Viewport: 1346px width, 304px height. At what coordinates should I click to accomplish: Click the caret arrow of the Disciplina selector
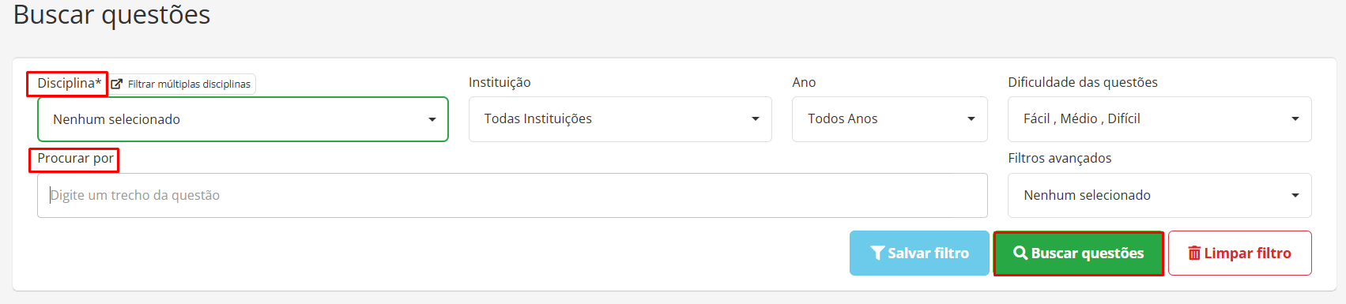coord(432,119)
